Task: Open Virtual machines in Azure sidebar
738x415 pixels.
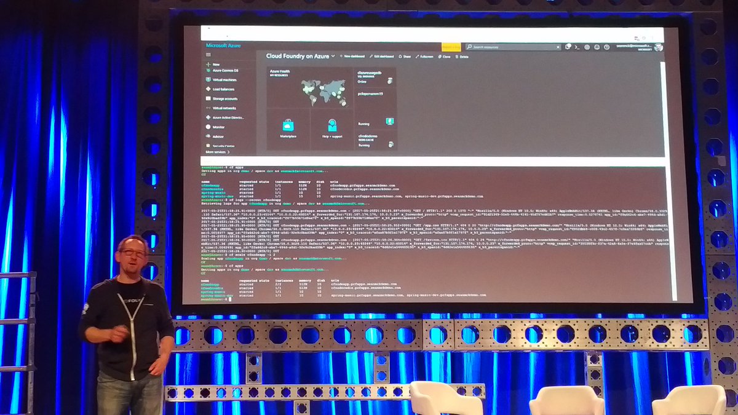Action: tap(221, 80)
